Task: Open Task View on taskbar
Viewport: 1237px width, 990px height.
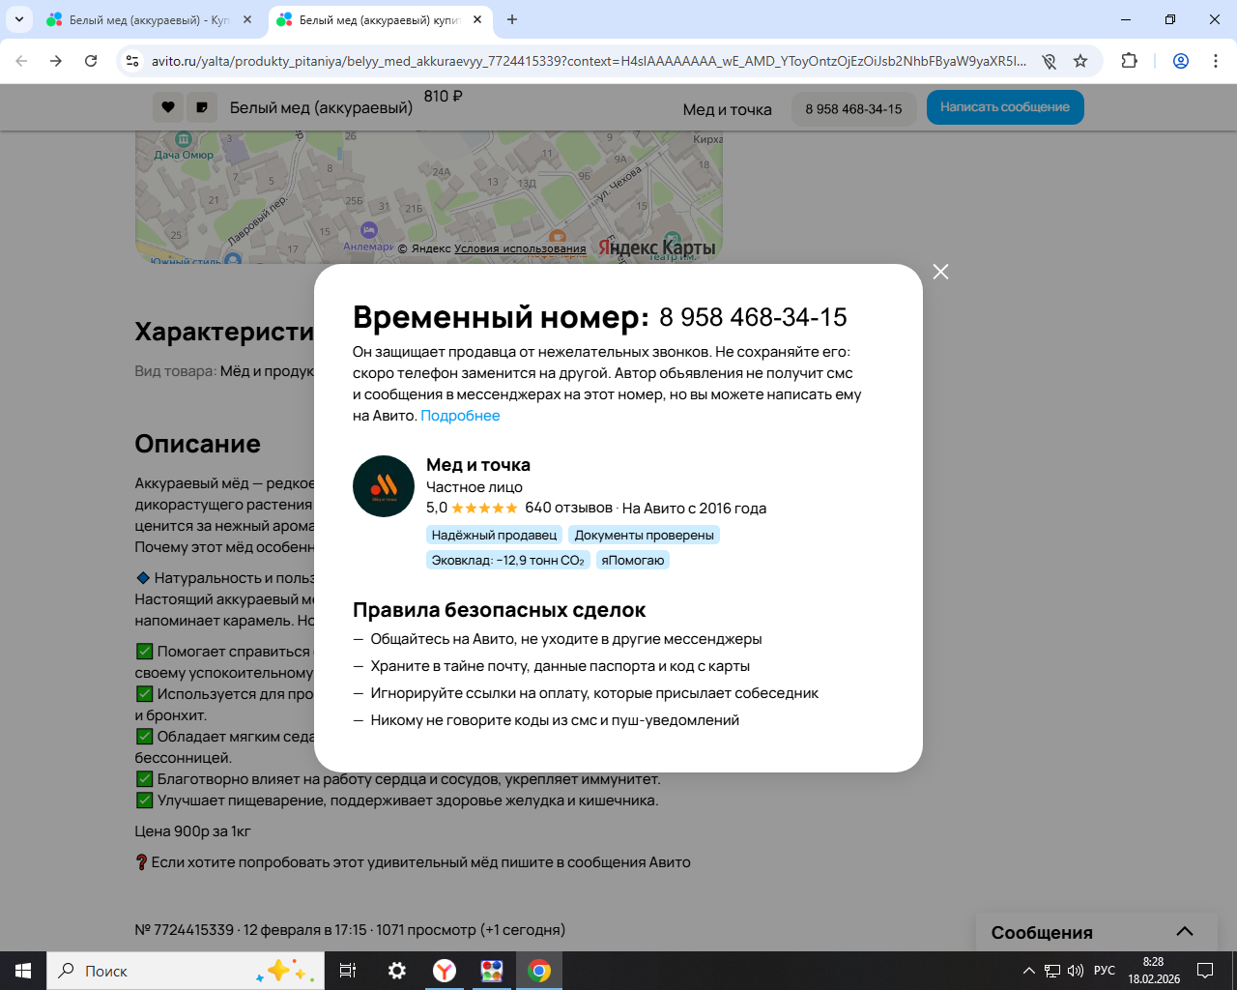Action: (348, 971)
